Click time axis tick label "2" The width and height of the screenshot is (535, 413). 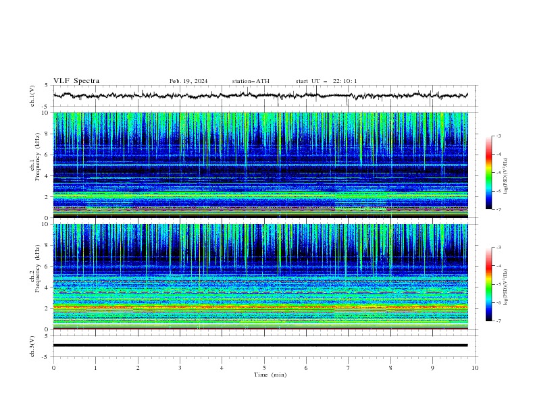138,368
